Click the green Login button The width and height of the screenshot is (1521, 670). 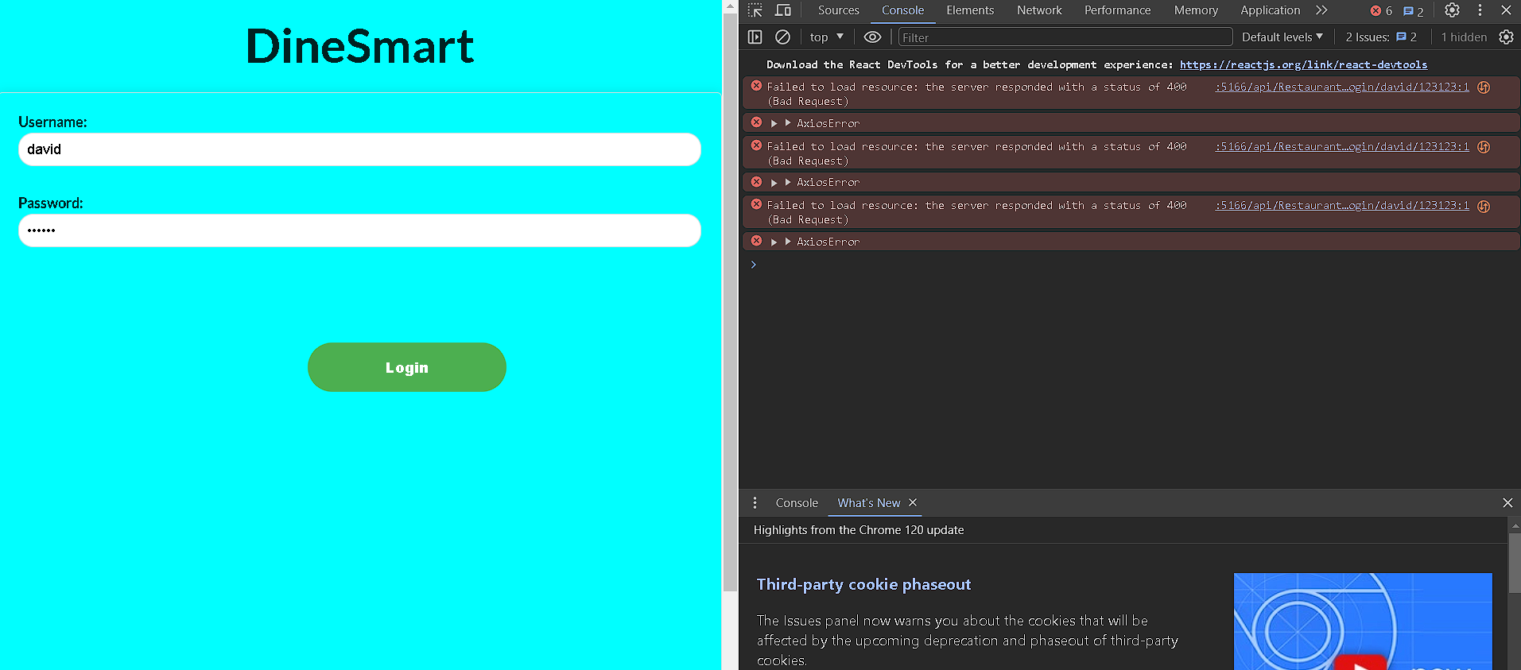407,367
